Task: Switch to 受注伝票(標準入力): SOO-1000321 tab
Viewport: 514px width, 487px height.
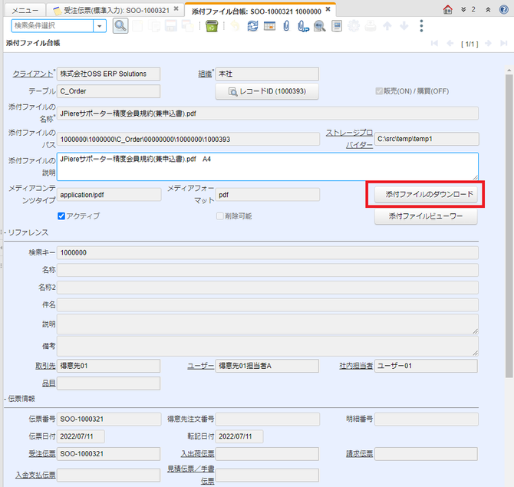Action: point(117,11)
